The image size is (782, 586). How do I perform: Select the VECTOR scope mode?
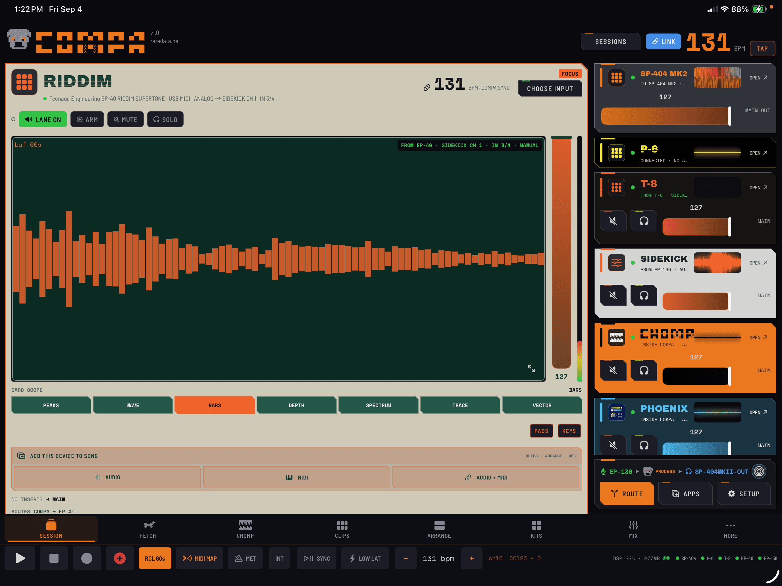click(542, 405)
